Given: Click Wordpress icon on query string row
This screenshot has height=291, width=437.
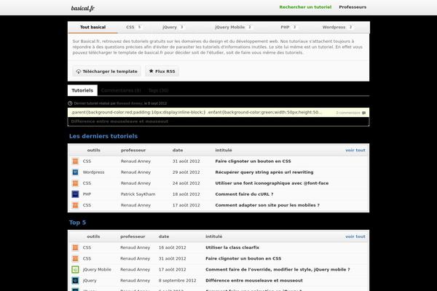Looking at the screenshot, I should (x=75, y=172).
